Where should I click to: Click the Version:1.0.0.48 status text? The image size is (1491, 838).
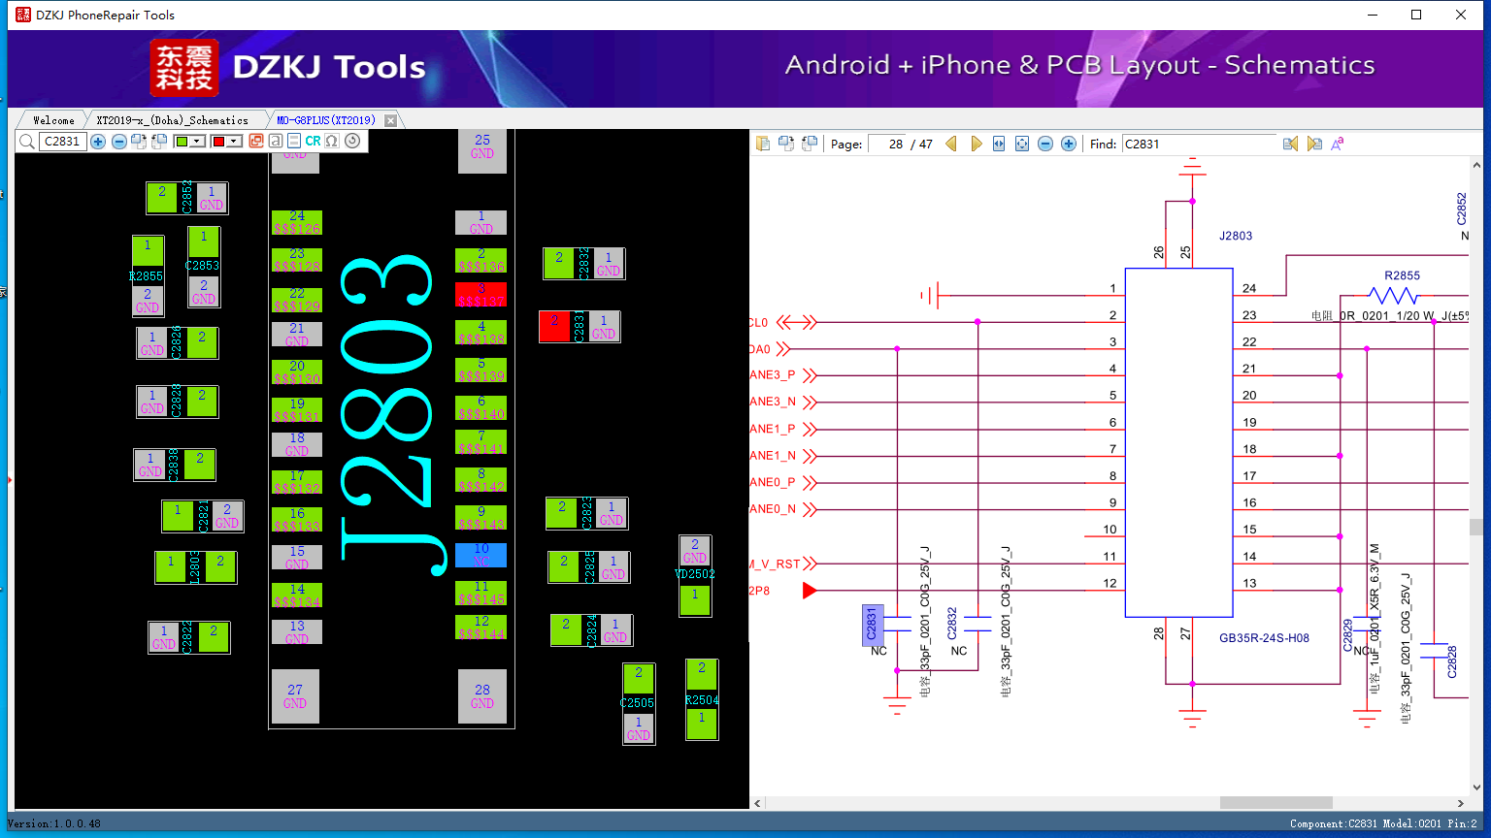[x=54, y=823]
